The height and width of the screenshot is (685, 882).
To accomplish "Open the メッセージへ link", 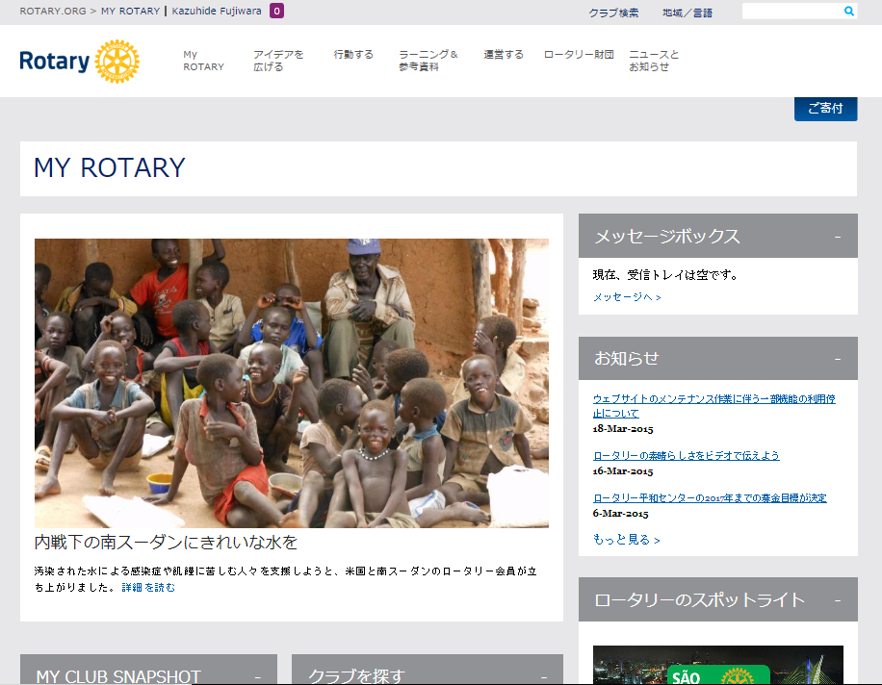I will point(627,296).
